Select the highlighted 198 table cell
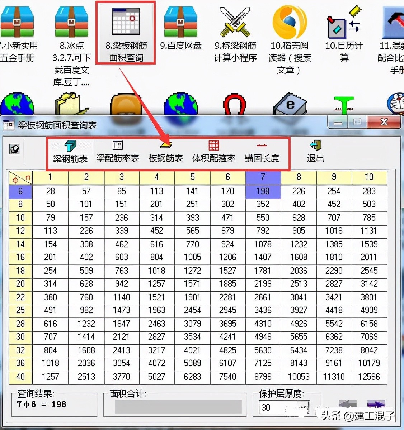 tap(263, 191)
